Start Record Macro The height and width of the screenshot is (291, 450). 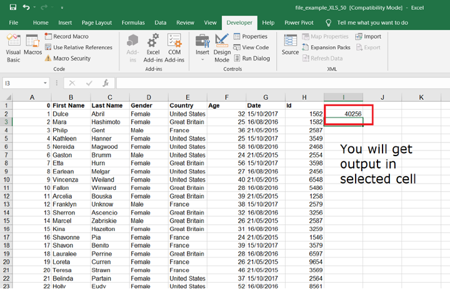(70, 37)
